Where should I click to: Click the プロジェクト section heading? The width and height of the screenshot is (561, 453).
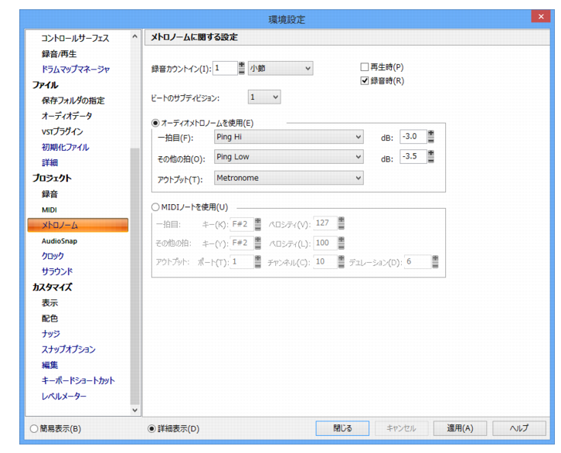[x=52, y=179]
